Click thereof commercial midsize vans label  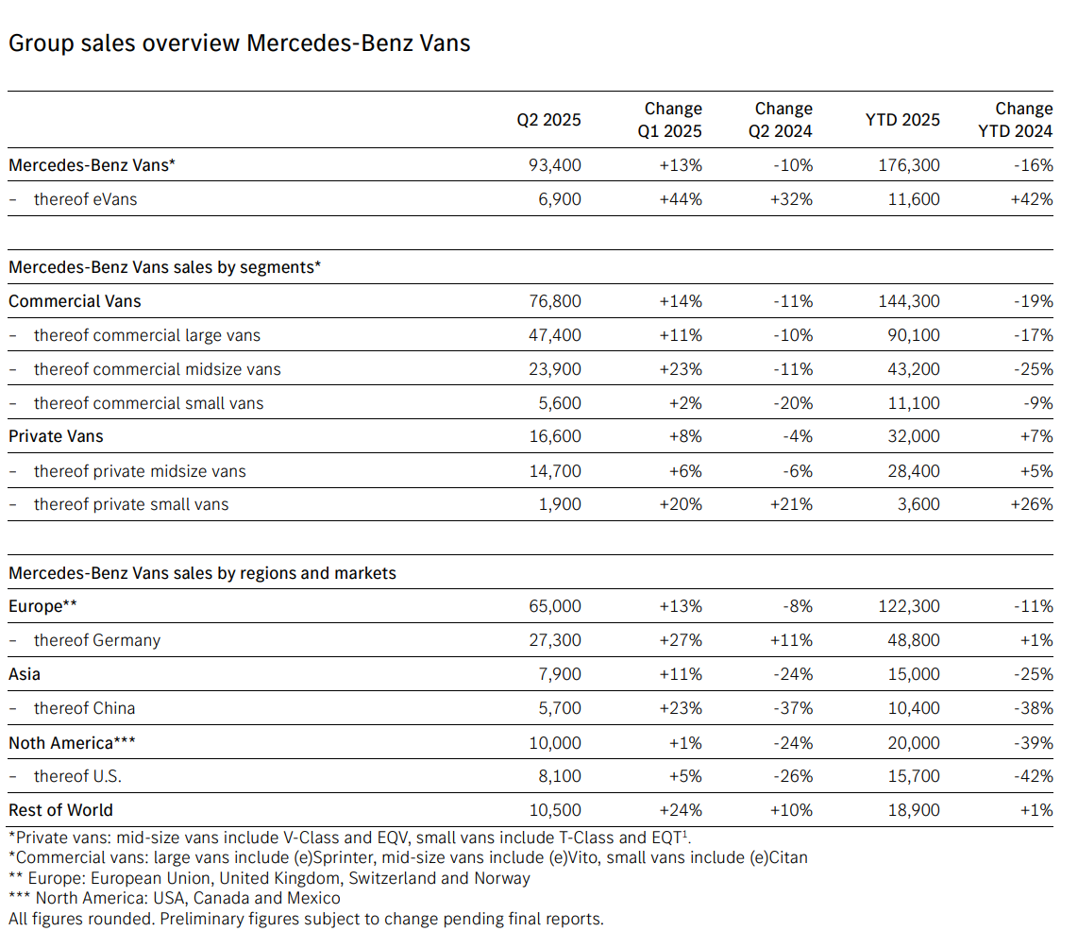tap(158, 369)
